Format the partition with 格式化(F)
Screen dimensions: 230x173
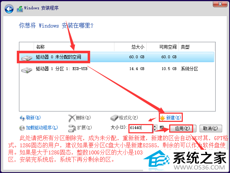point(128,118)
